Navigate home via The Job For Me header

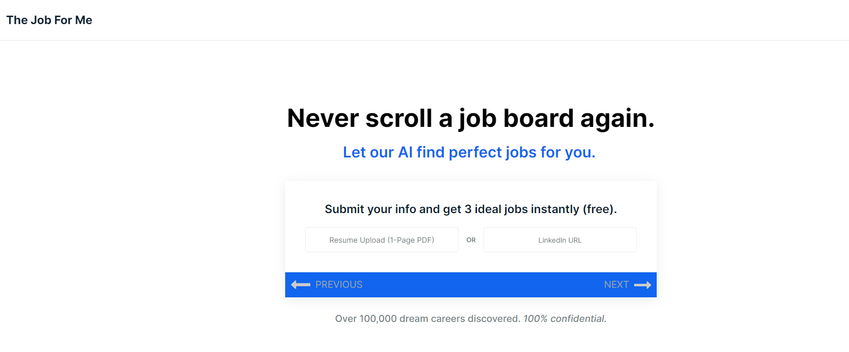49,20
